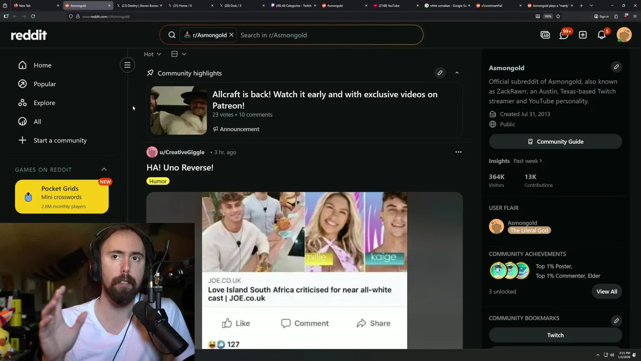
Task: Edit community highlights with the pencil icon
Action: [x=440, y=73]
